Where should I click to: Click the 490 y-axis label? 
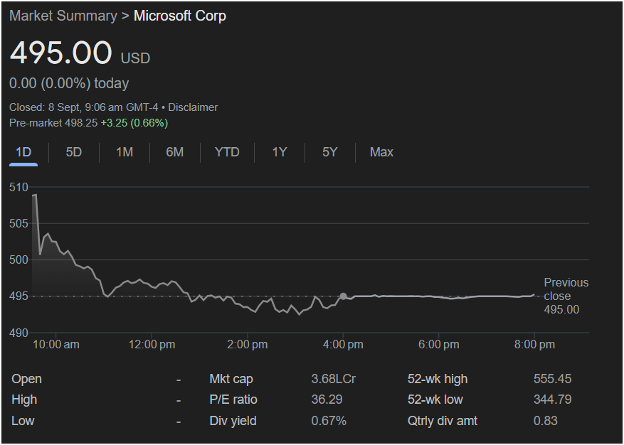pyautogui.click(x=18, y=333)
